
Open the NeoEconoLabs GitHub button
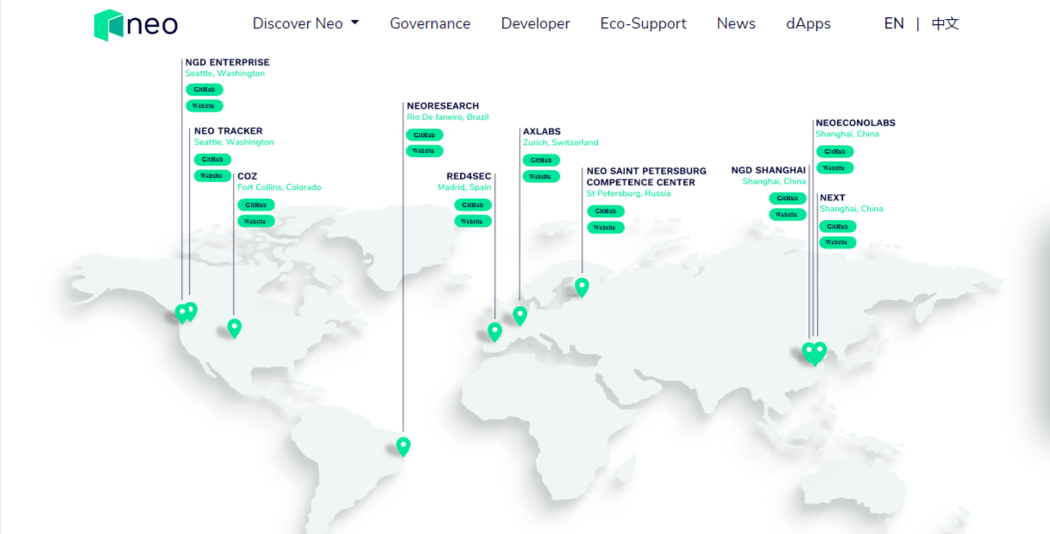(834, 152)
